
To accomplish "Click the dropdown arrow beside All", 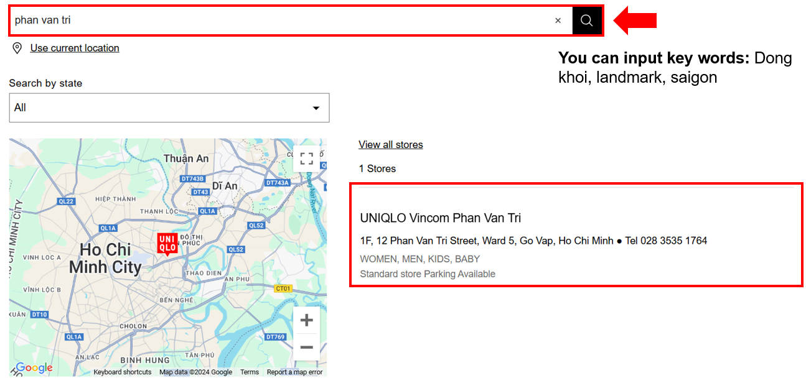I will [x=316, y=108].
